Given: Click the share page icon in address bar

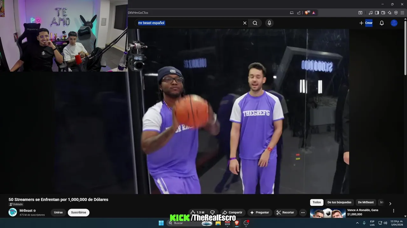Looking at the screenshot, I should pyautogui.click(x=299, y=13).
